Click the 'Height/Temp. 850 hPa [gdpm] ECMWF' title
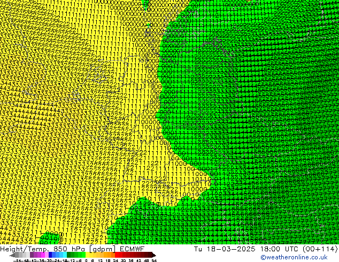The height and width of the screenshot is (262, 339). tap(72, 249)
